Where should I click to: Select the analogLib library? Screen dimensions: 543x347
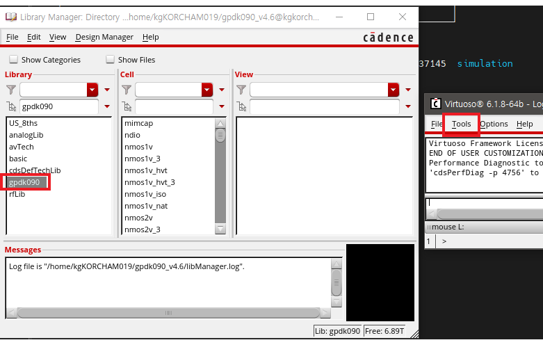pos(26,135)
